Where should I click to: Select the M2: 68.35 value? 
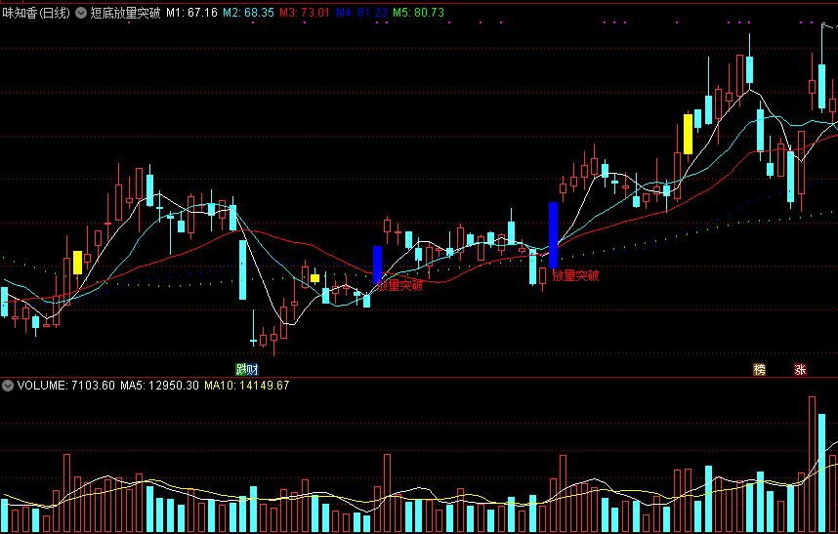[x=248, y=13]
